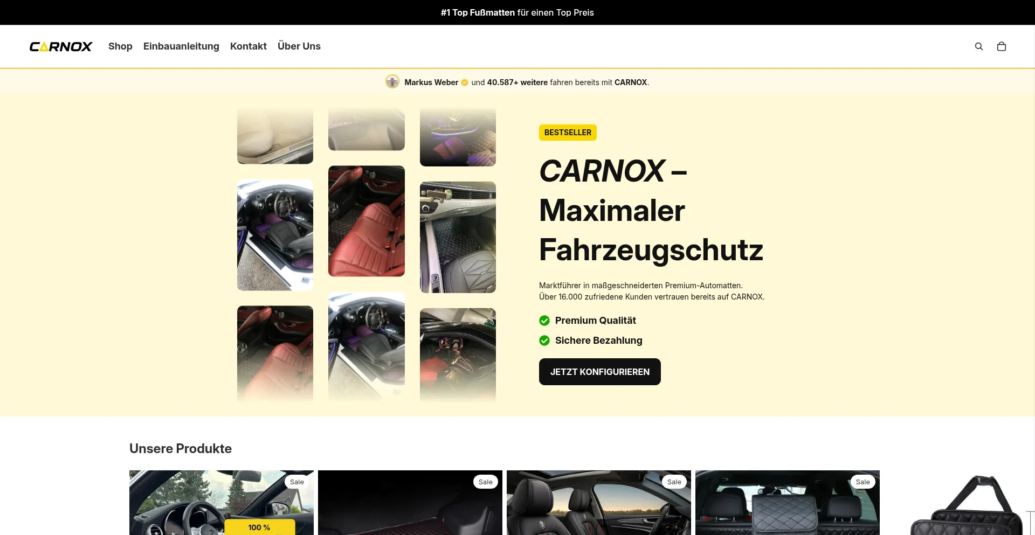Click Sale badge on first product

297,482
